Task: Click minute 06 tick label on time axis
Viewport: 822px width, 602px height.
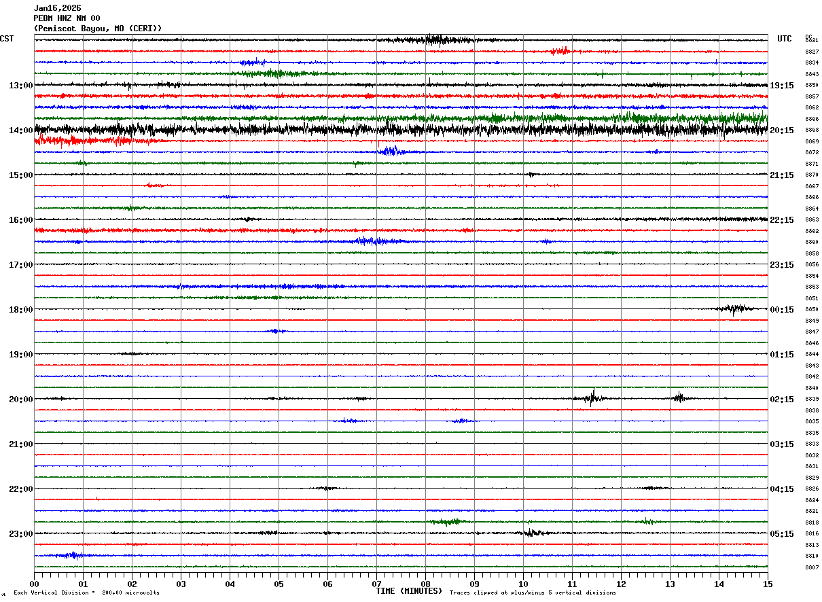Action: click(327, 584)
